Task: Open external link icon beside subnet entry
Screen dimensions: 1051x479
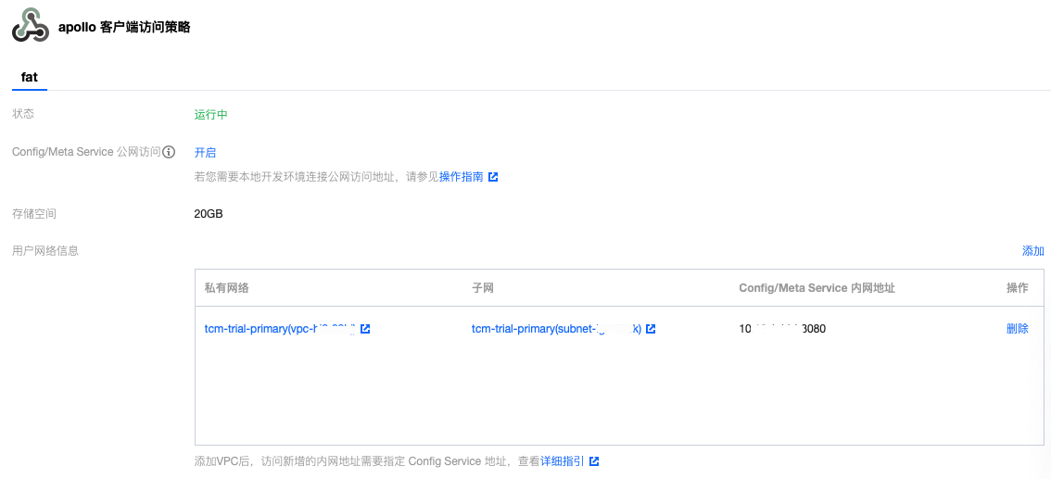Action: click(651, 329)
